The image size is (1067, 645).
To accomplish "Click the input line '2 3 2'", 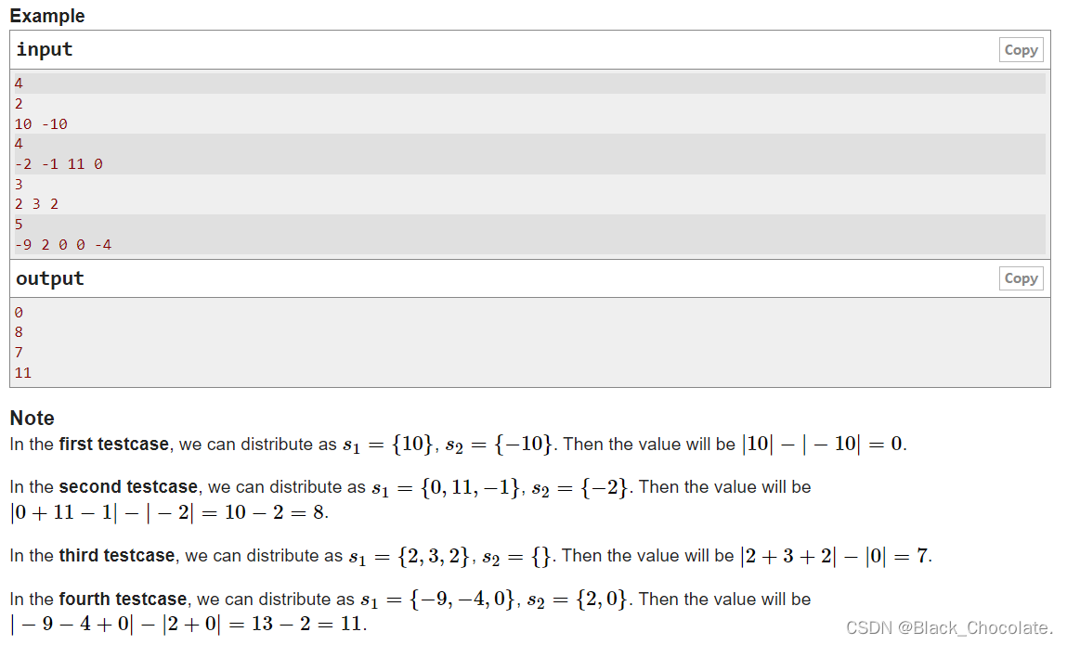I will pyautogui.click(x=33, y=203).
